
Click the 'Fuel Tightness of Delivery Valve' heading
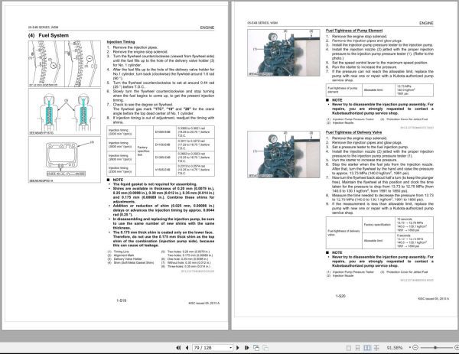tap(354, 132)
